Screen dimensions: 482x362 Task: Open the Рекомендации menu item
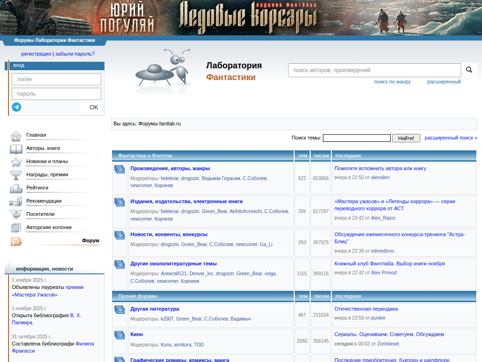[x=44, y=201]
